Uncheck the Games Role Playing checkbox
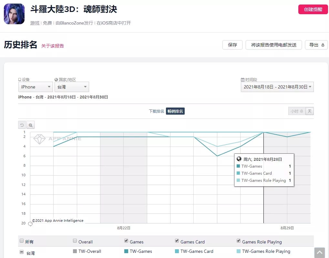 (x=239, y=241)
